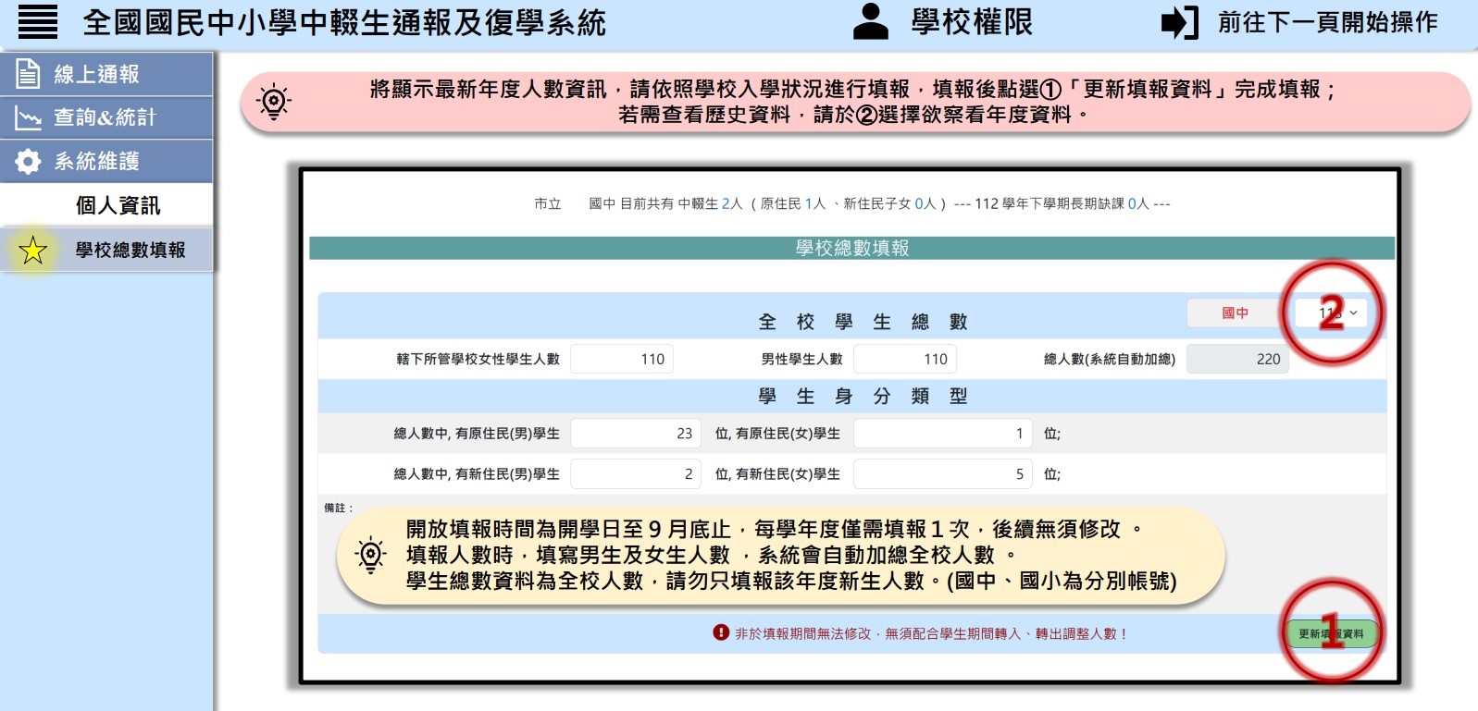Click the yellow star icon in sidebar
Screen dimensions: 1478x711
(x=32, y=250)
